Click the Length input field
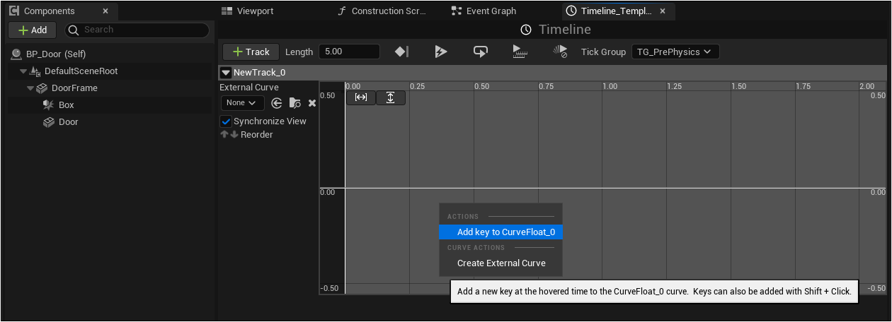This screenshot has height=322, width=892. click(349, 52)
